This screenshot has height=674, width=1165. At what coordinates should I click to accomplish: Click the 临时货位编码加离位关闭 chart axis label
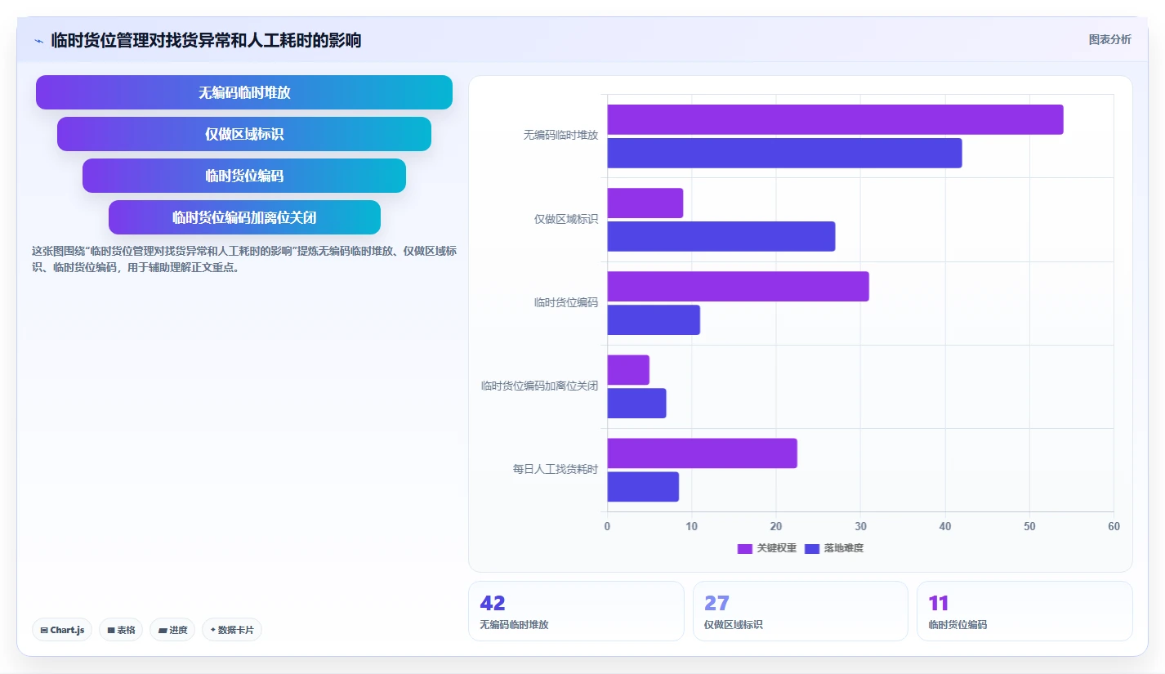click(x=539, y=386)
